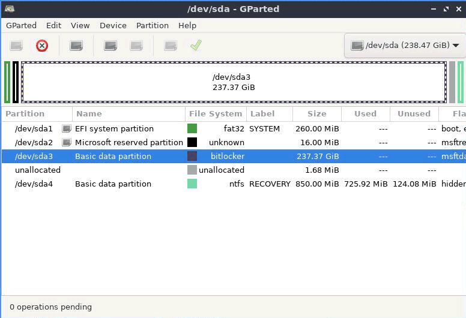
Task: Click the File System column header
Action: pyautogui.click(x=216, y=114)
